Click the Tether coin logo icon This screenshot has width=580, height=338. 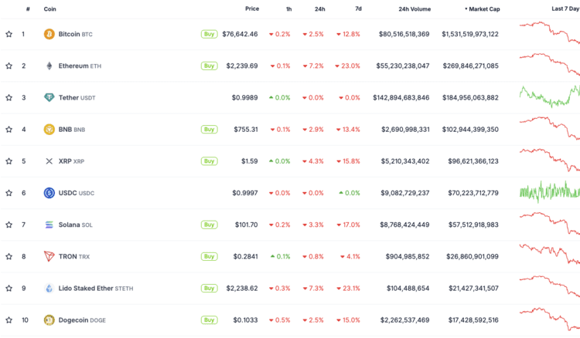point(49,97)
